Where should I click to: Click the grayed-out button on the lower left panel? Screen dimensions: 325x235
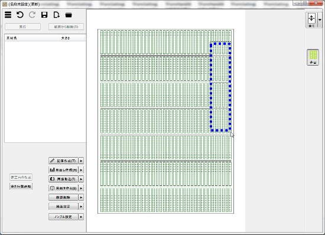coord(21,177)
